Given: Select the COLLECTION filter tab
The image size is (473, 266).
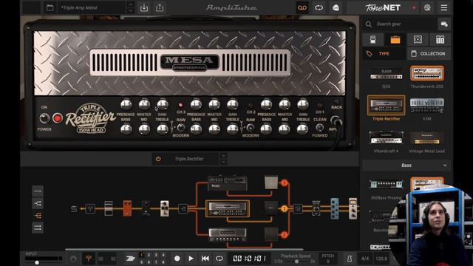Looking at the screenshot, I should point(429,54).
